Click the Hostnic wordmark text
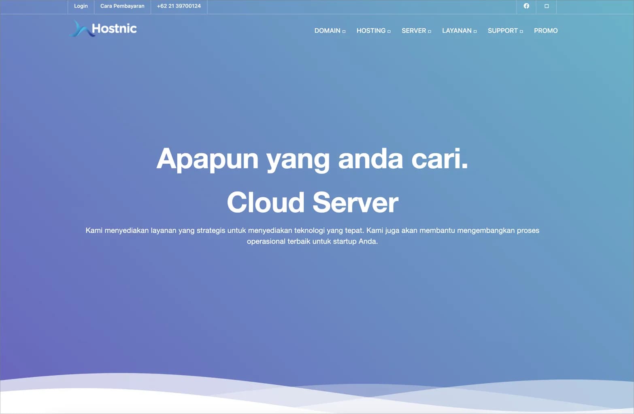The image size is (634, 414). point(115,28)
